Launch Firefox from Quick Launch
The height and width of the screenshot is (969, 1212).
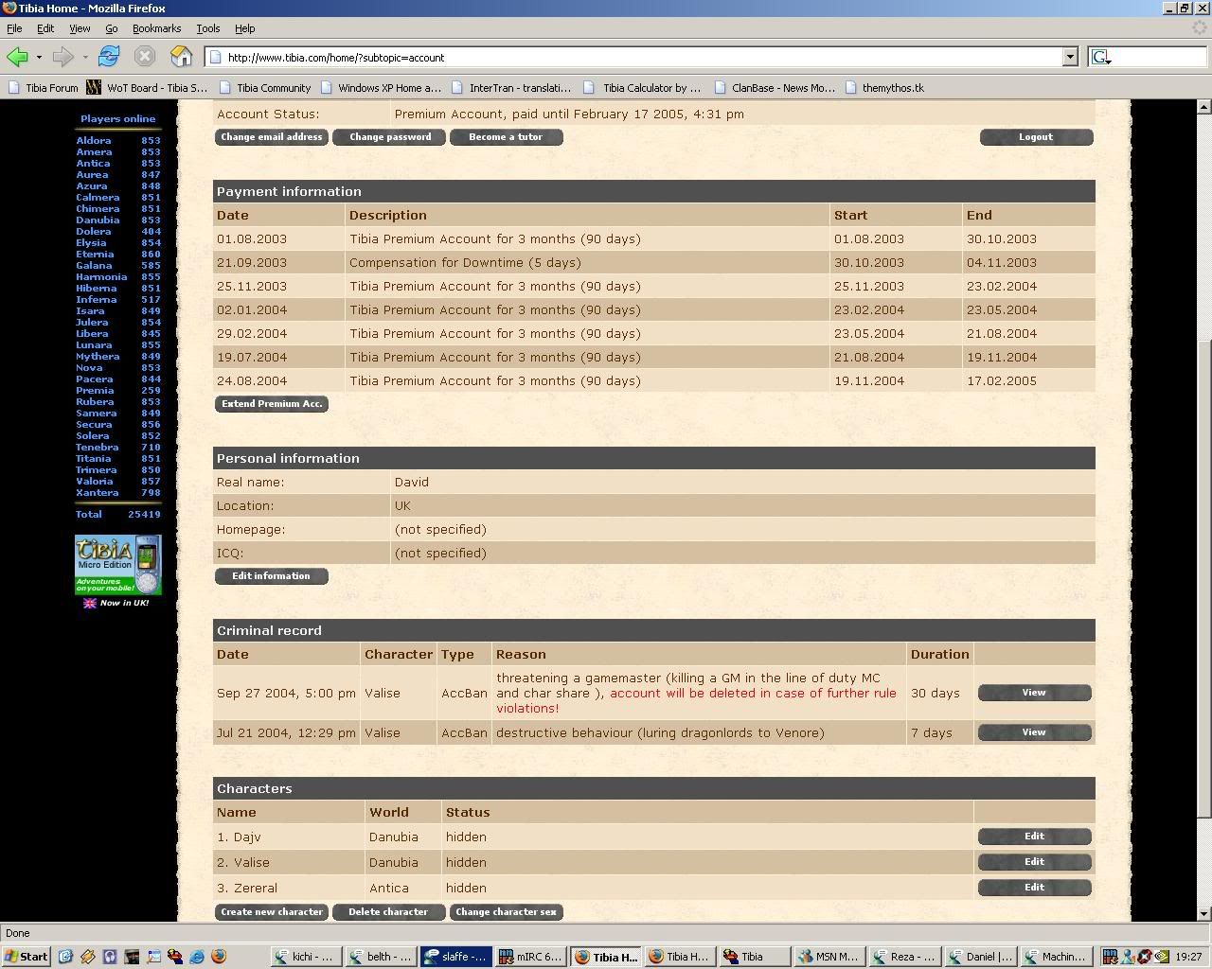[x=219, y=957]
